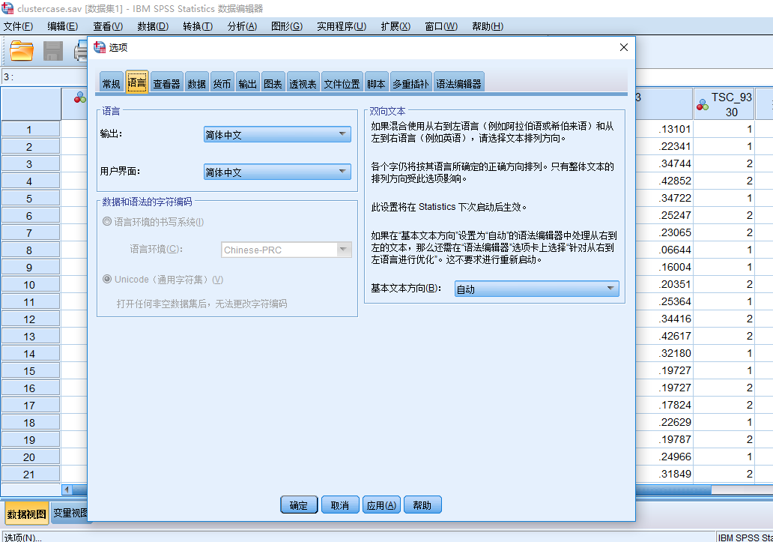Switch to 变量视图 tab
773x542 pixels.
70,514
